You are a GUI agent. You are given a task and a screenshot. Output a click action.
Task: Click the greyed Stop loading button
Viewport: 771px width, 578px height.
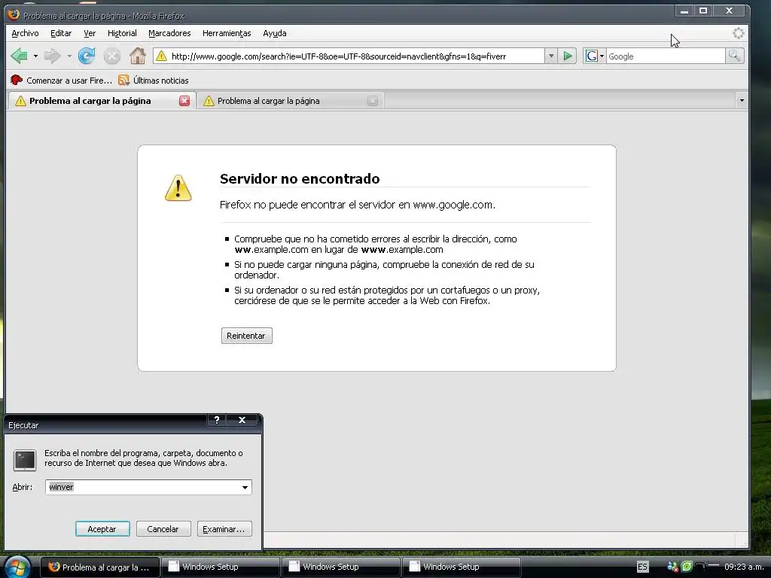[x=112, y=56]
